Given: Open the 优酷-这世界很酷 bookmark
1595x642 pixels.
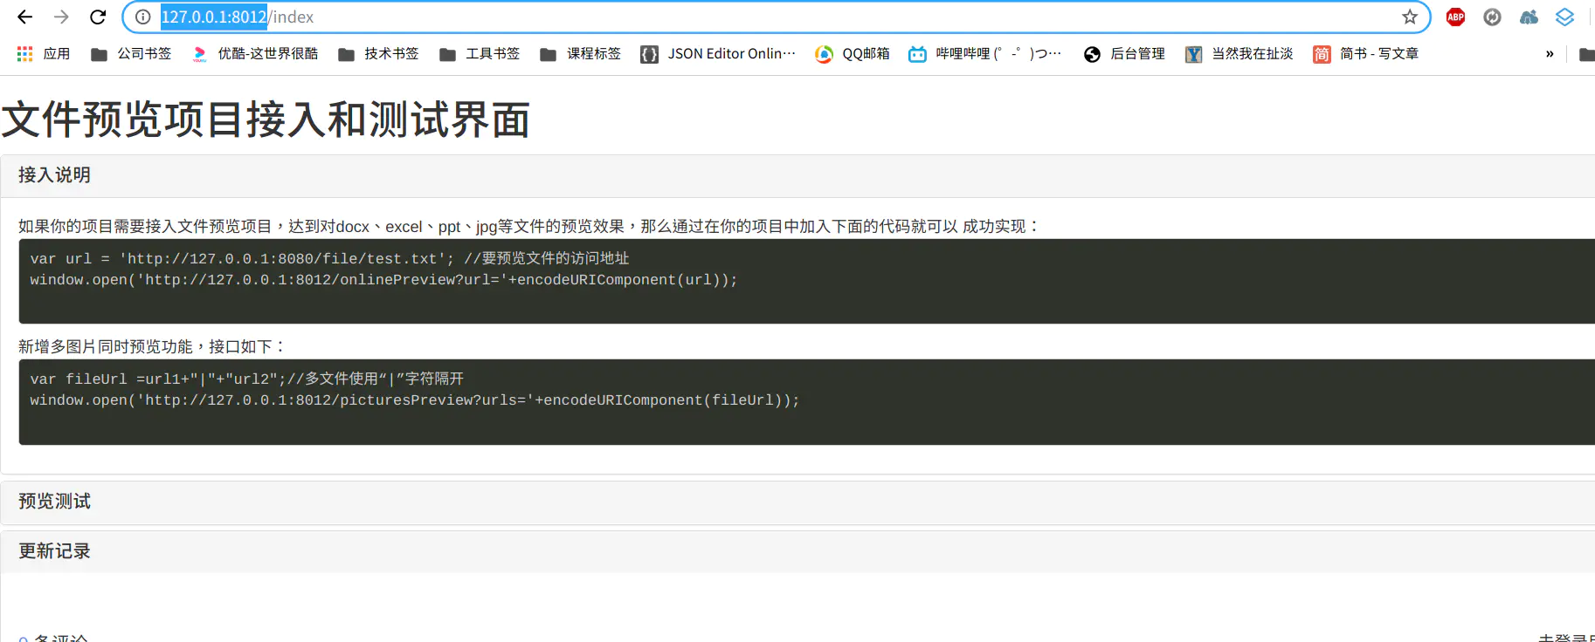Looking at the screenshot, I should [255, 54].
